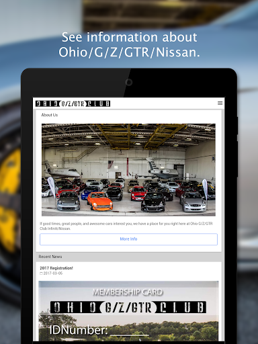This screenshot has width=258, height=344.
Task: Open the hamburger menu icon
Action: coord(220,103)
